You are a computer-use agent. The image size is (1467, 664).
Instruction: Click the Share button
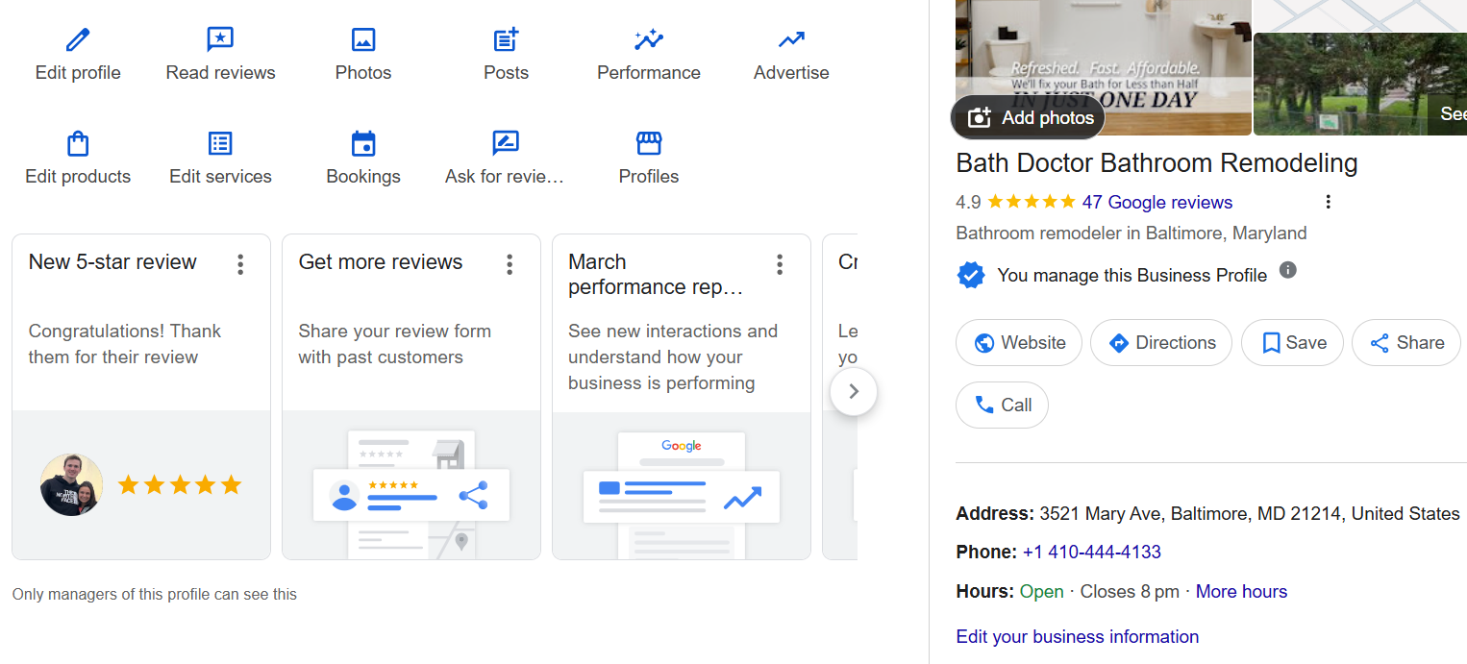(x=1406, y=343)
